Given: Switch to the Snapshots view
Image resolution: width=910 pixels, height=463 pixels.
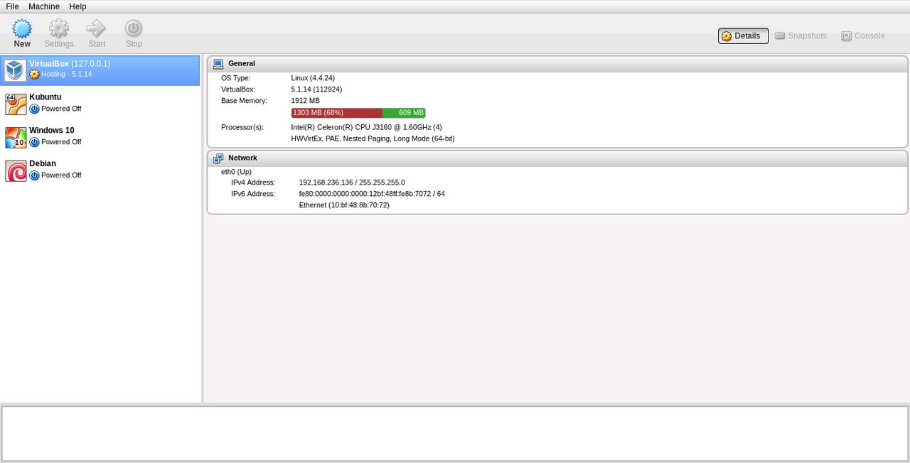Looking at the screenshot, I should [x=801, y=36].
